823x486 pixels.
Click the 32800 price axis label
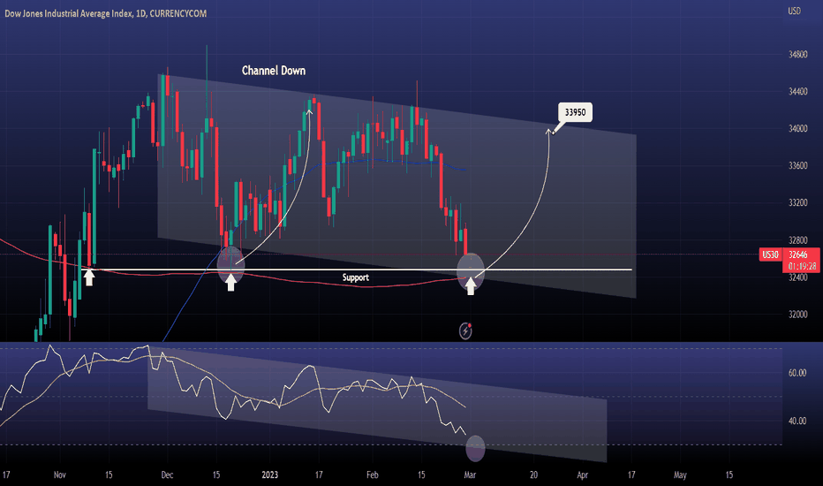[x=797, y=240]
